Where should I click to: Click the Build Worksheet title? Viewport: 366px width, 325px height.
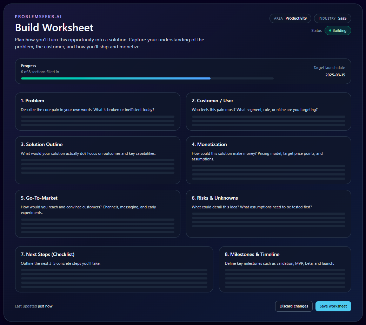point(54,27)
